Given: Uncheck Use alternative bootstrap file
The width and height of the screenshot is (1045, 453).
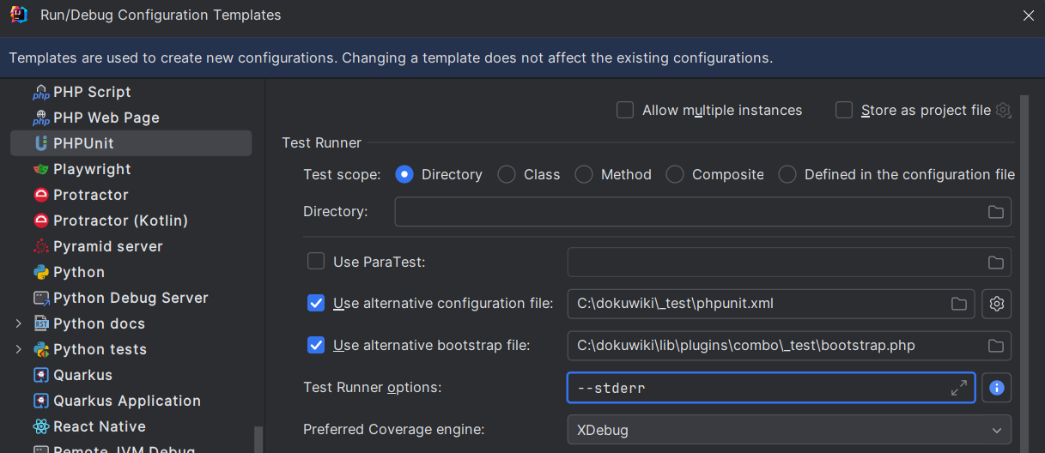Looking at the screenshot, I should tap(316, 346).
